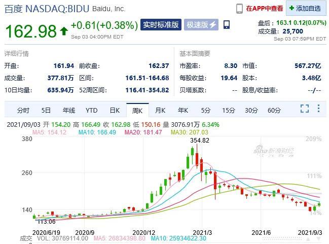This screenshot has width=329, height=244.
Task: Click the chart range slider at bottom right
Action: [x=282, y=238]
